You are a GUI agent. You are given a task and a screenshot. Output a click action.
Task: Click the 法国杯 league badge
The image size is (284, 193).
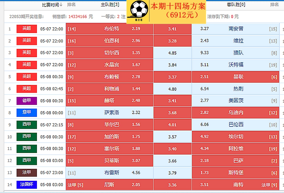(x=27, y=184)
